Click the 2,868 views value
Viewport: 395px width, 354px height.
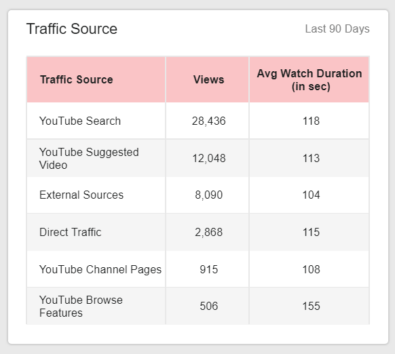(x=208, y=232)
